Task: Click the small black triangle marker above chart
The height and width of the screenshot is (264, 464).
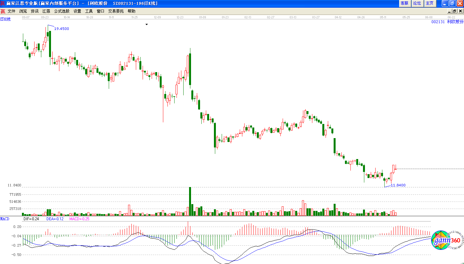Action: [x=146, y=24]
